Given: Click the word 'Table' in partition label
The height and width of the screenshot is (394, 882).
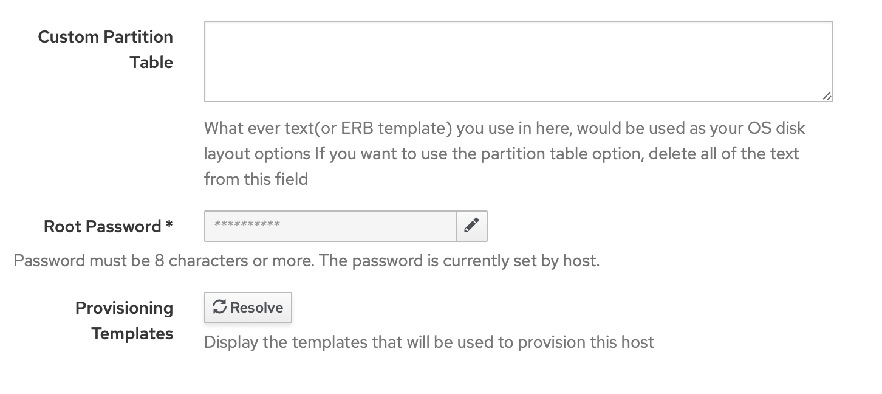Looking at the screenshot, I should [x=151, y=62].
